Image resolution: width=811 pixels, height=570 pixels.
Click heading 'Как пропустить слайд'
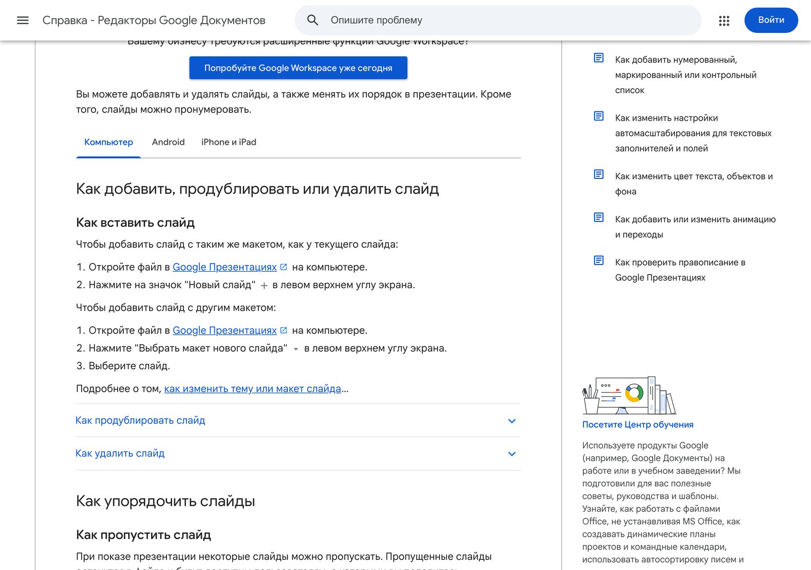(x=143, y=535)
